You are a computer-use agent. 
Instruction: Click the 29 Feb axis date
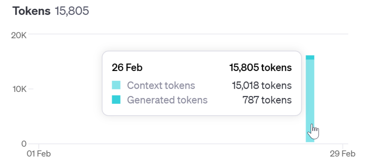click(x=343, y=154)
